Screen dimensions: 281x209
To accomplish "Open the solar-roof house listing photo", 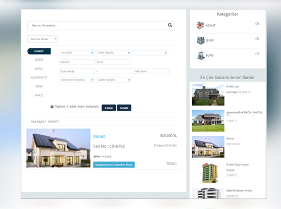I will point(58,148).
